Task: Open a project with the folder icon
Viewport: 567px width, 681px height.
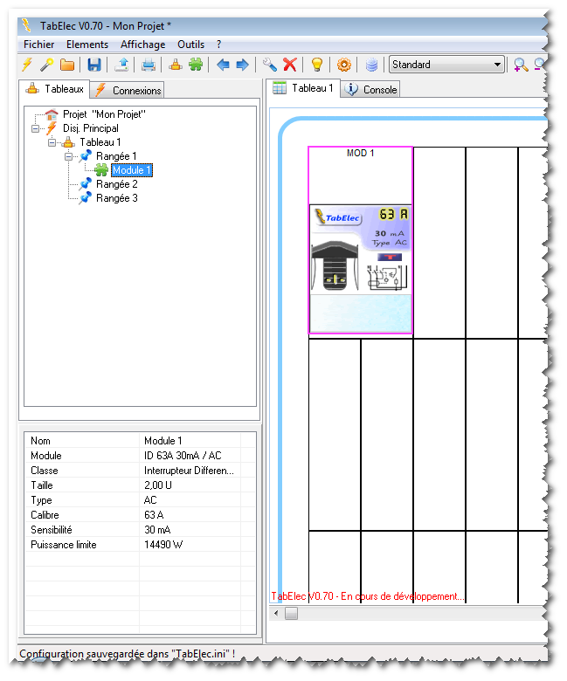Action: pos(67,65)
